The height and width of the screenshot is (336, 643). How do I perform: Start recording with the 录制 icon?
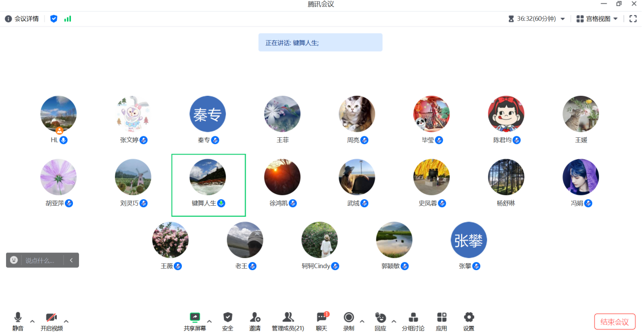coord(348,317)
